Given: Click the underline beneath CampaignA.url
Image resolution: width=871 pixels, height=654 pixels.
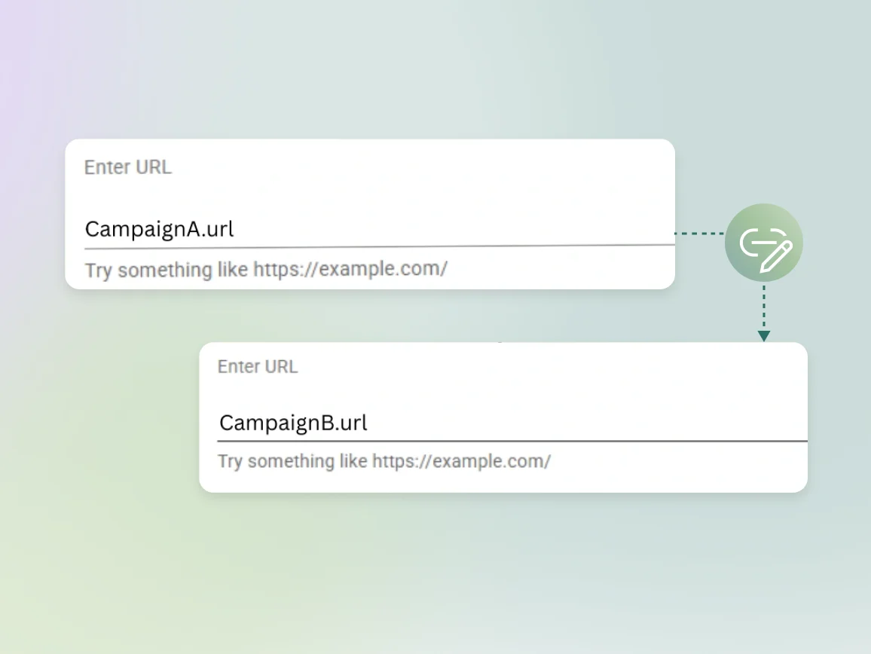Looking at the screenshot, I should pyautogui.click(x=377, y=246).
